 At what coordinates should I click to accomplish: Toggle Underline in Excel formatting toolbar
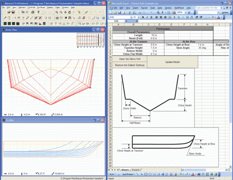click(151, 17)
